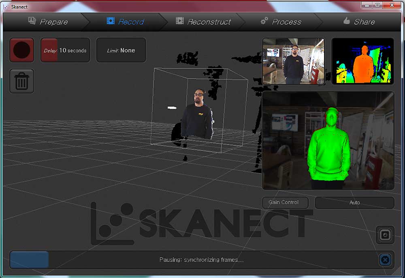Click the Skanect icon in title bar
Image resolution: width=405 pixels, height=278 pixels.
6,7
